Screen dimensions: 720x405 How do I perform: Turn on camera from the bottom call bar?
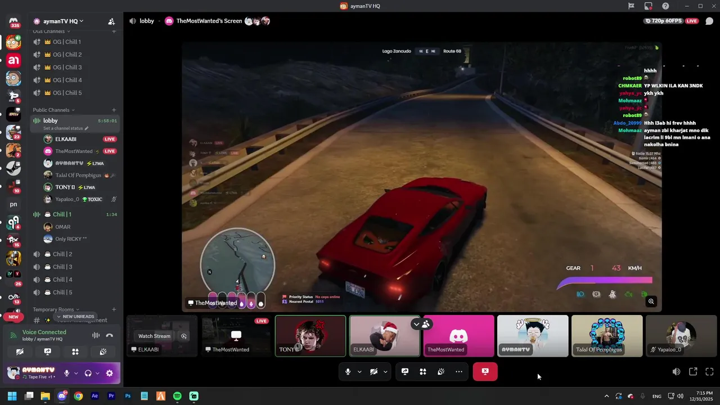(373, 372)
